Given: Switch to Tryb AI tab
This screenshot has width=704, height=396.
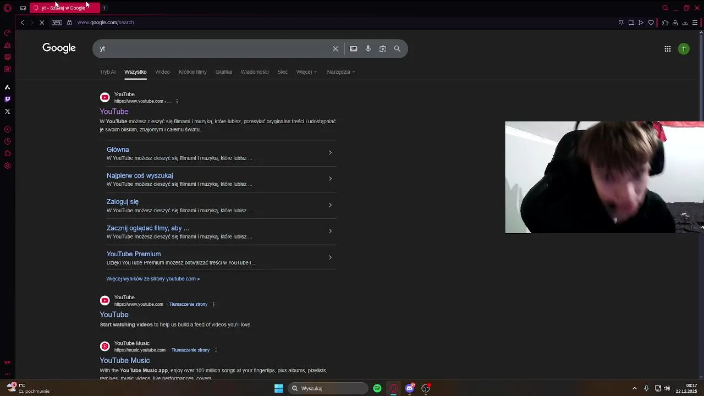Looking at the screenshot, I should [x=108, y=71].
